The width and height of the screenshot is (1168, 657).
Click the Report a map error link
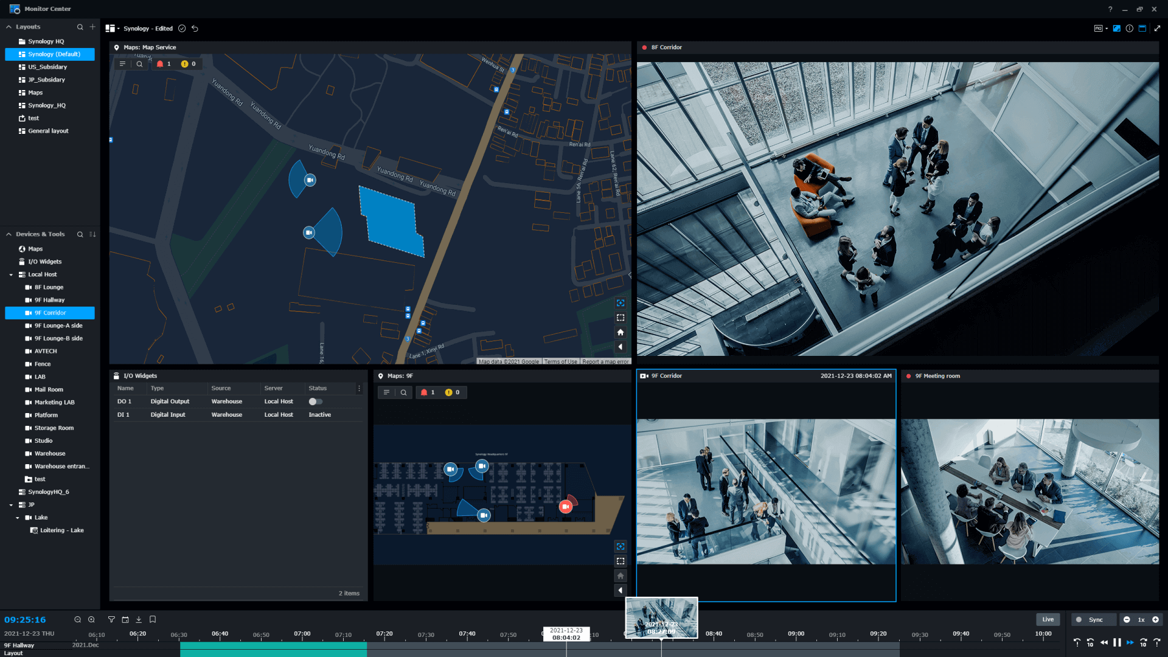tap(605, 361)
